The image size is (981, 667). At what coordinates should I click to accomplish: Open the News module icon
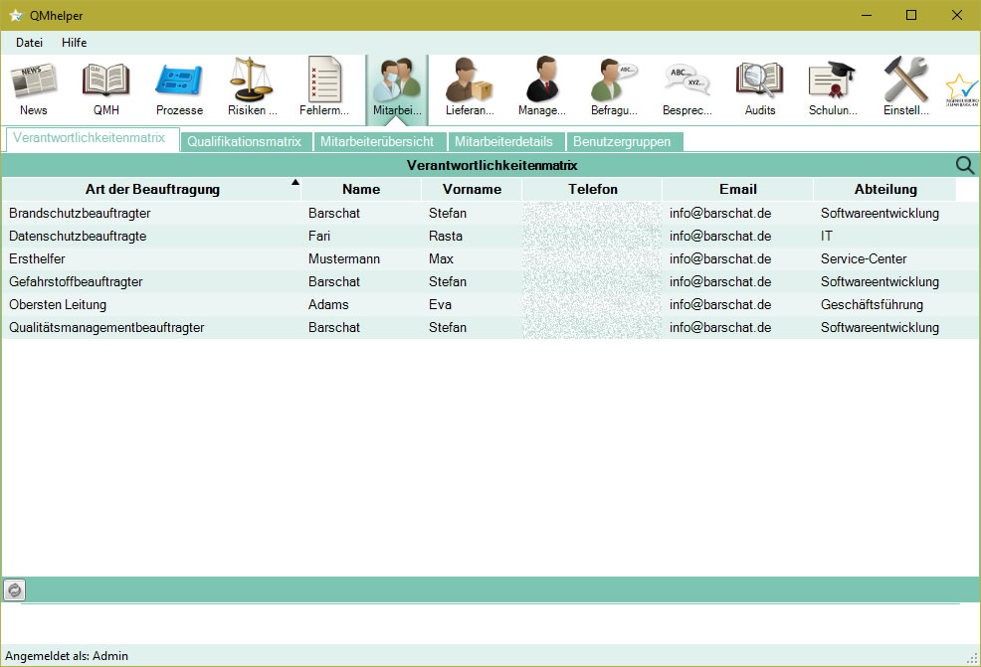point(33,87)
